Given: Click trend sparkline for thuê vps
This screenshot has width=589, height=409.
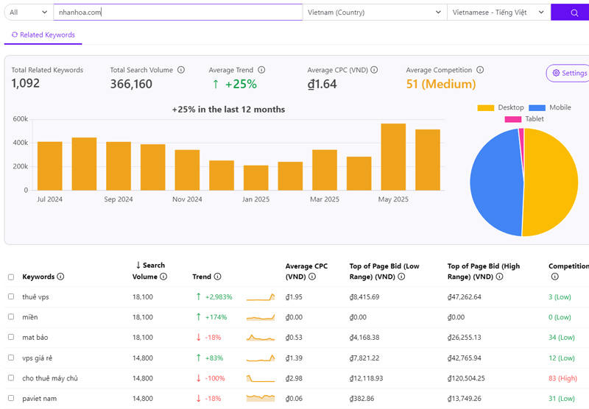Looking at the screenshot, I should [261, 296].
